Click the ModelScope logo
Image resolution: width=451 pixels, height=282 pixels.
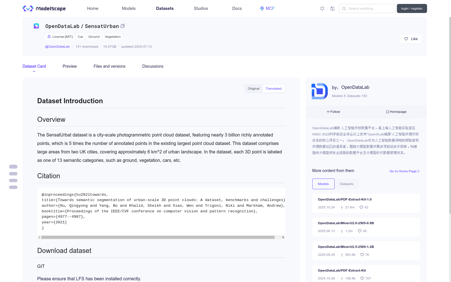44,8
